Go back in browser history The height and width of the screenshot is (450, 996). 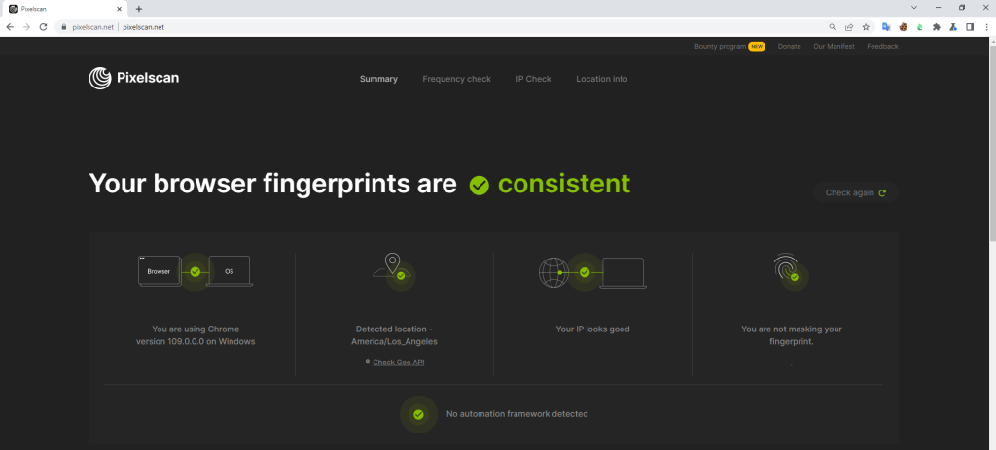tap(10, 26)
